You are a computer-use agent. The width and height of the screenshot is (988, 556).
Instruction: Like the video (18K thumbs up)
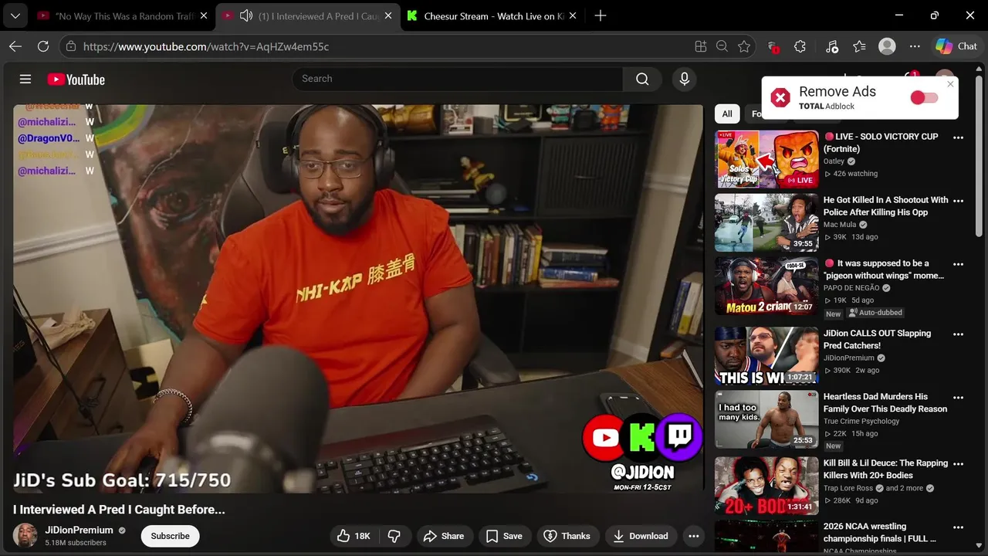354,536
